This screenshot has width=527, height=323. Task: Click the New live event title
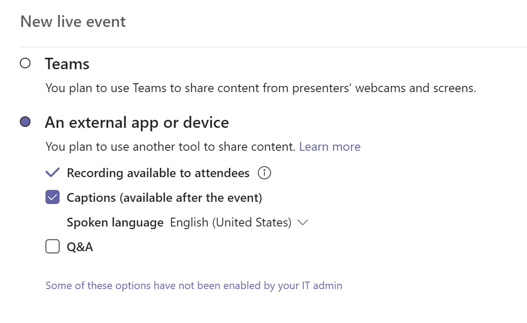73,22
